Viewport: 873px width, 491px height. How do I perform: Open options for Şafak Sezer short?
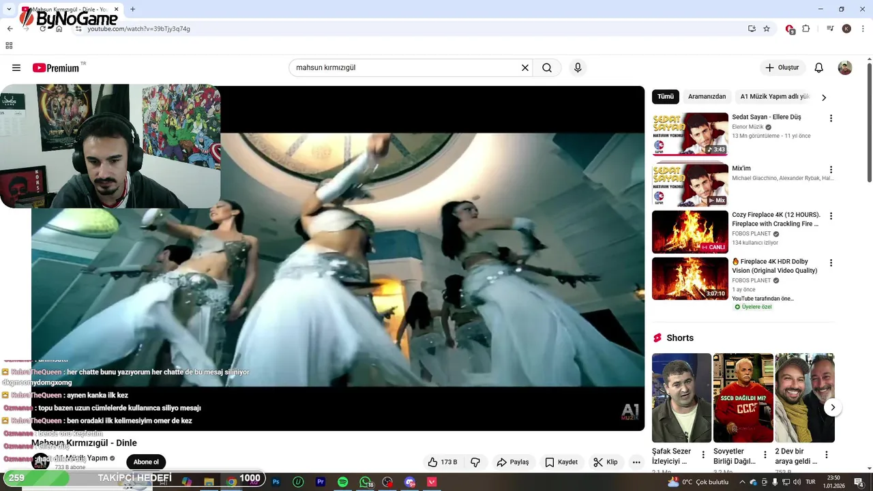pos(703,455)
